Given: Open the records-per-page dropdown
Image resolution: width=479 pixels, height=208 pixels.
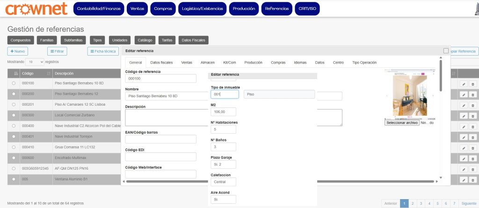Looking at the screenshot, I should (35, 62).
